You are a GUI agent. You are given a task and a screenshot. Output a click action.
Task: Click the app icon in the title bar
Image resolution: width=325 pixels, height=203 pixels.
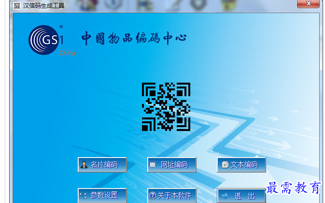17,6
